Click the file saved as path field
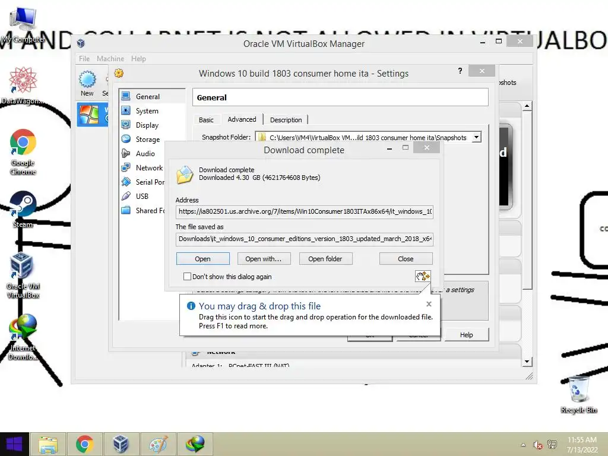 click(305, 239)
